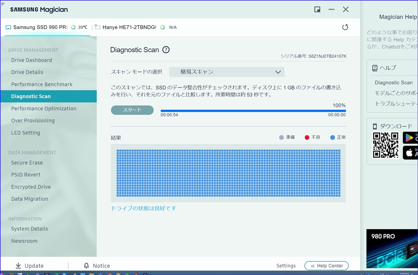The height and width of the screenshot is (275, 418).
Task: Click the Samsung SSD health status ring
Action: pos(73,27)
